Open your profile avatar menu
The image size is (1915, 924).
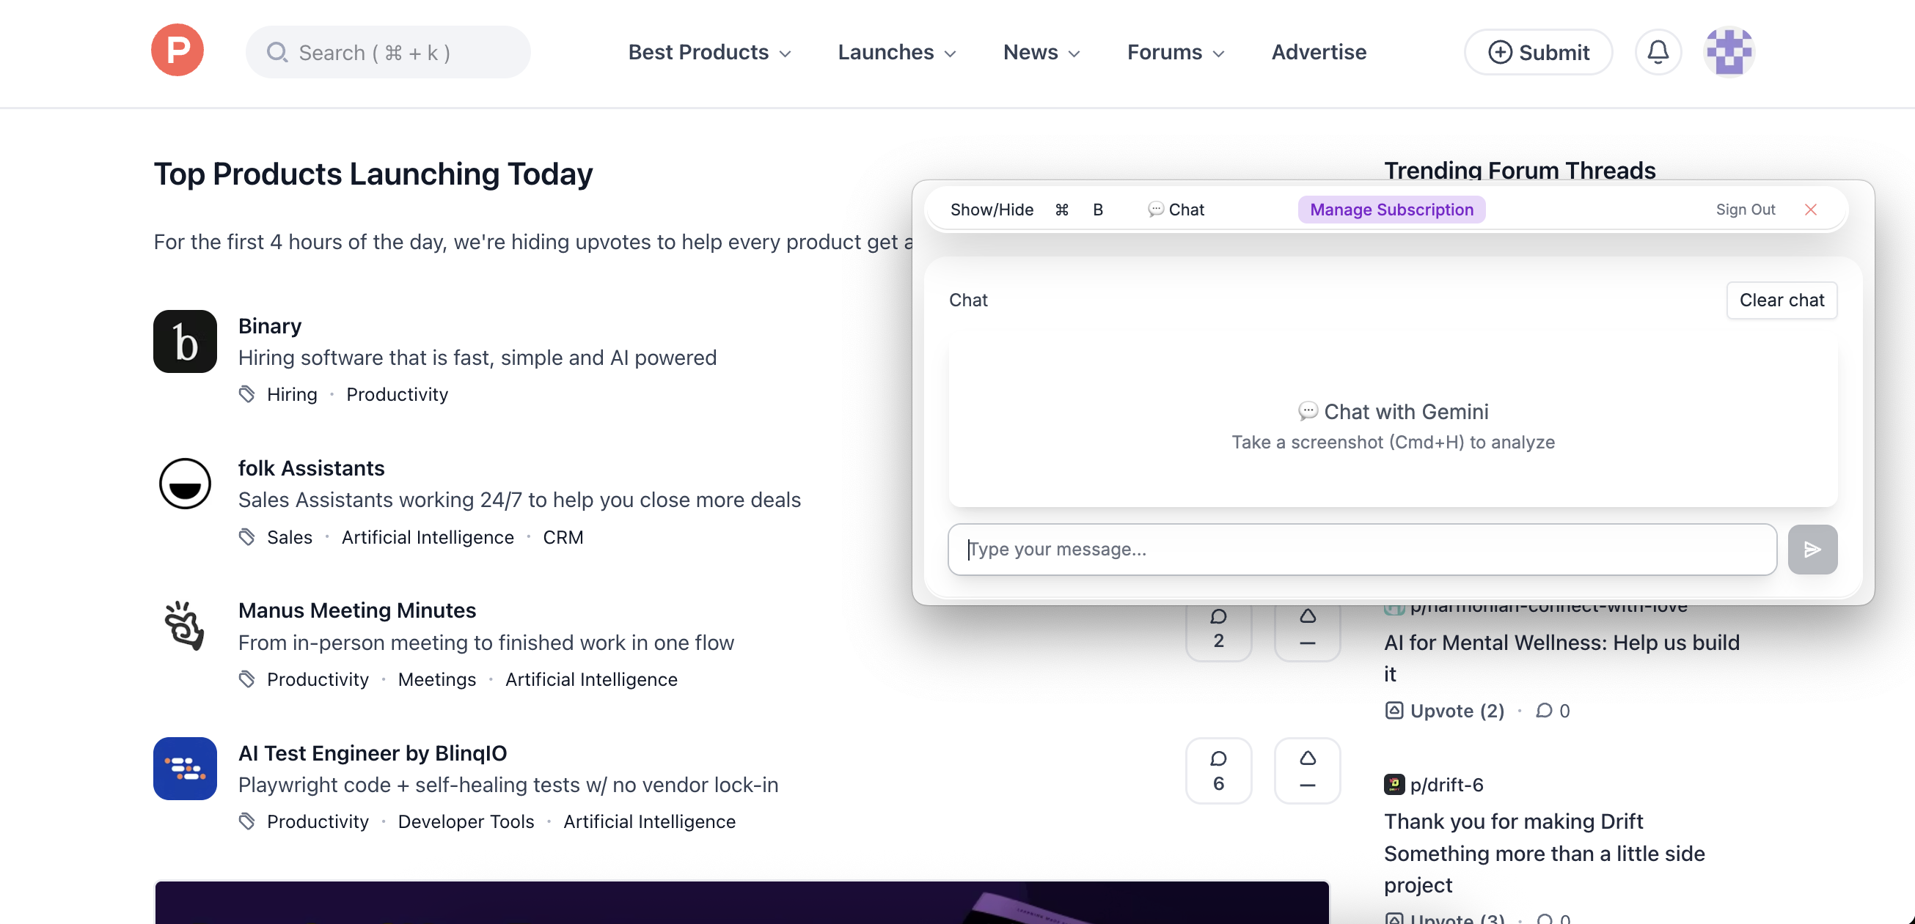pyautogui.click(x=1729, y=52)
